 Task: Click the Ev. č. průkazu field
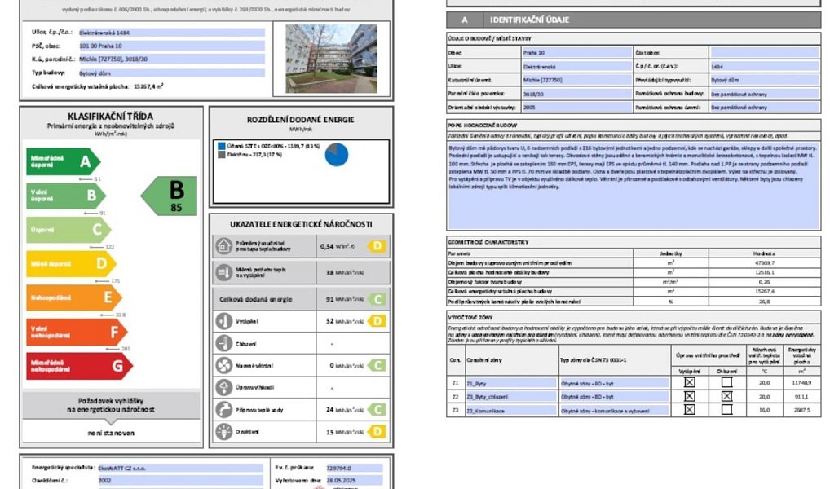[354, 468]
